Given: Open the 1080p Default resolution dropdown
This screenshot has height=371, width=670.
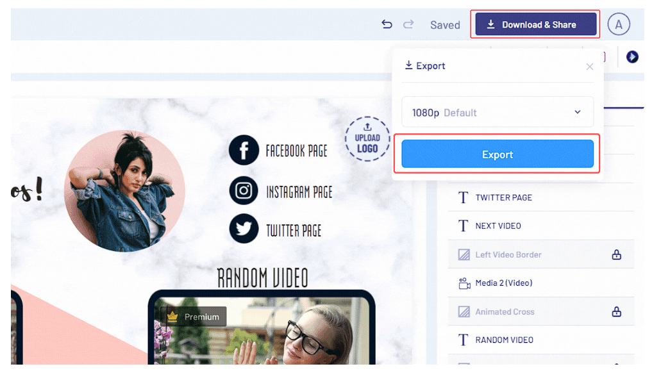Looking at the screenshot, I should click(x=497, y=111).
